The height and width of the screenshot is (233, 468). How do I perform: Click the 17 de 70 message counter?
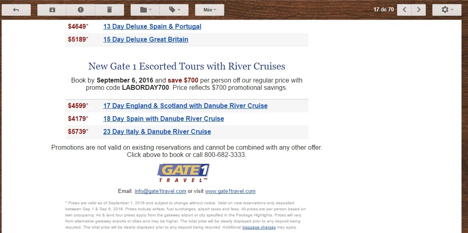point(384,10)
